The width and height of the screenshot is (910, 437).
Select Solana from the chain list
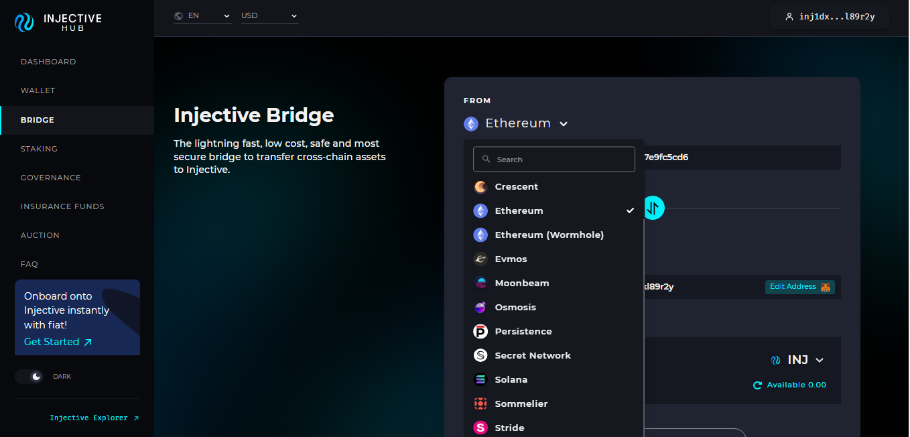[x=554, y=380]
